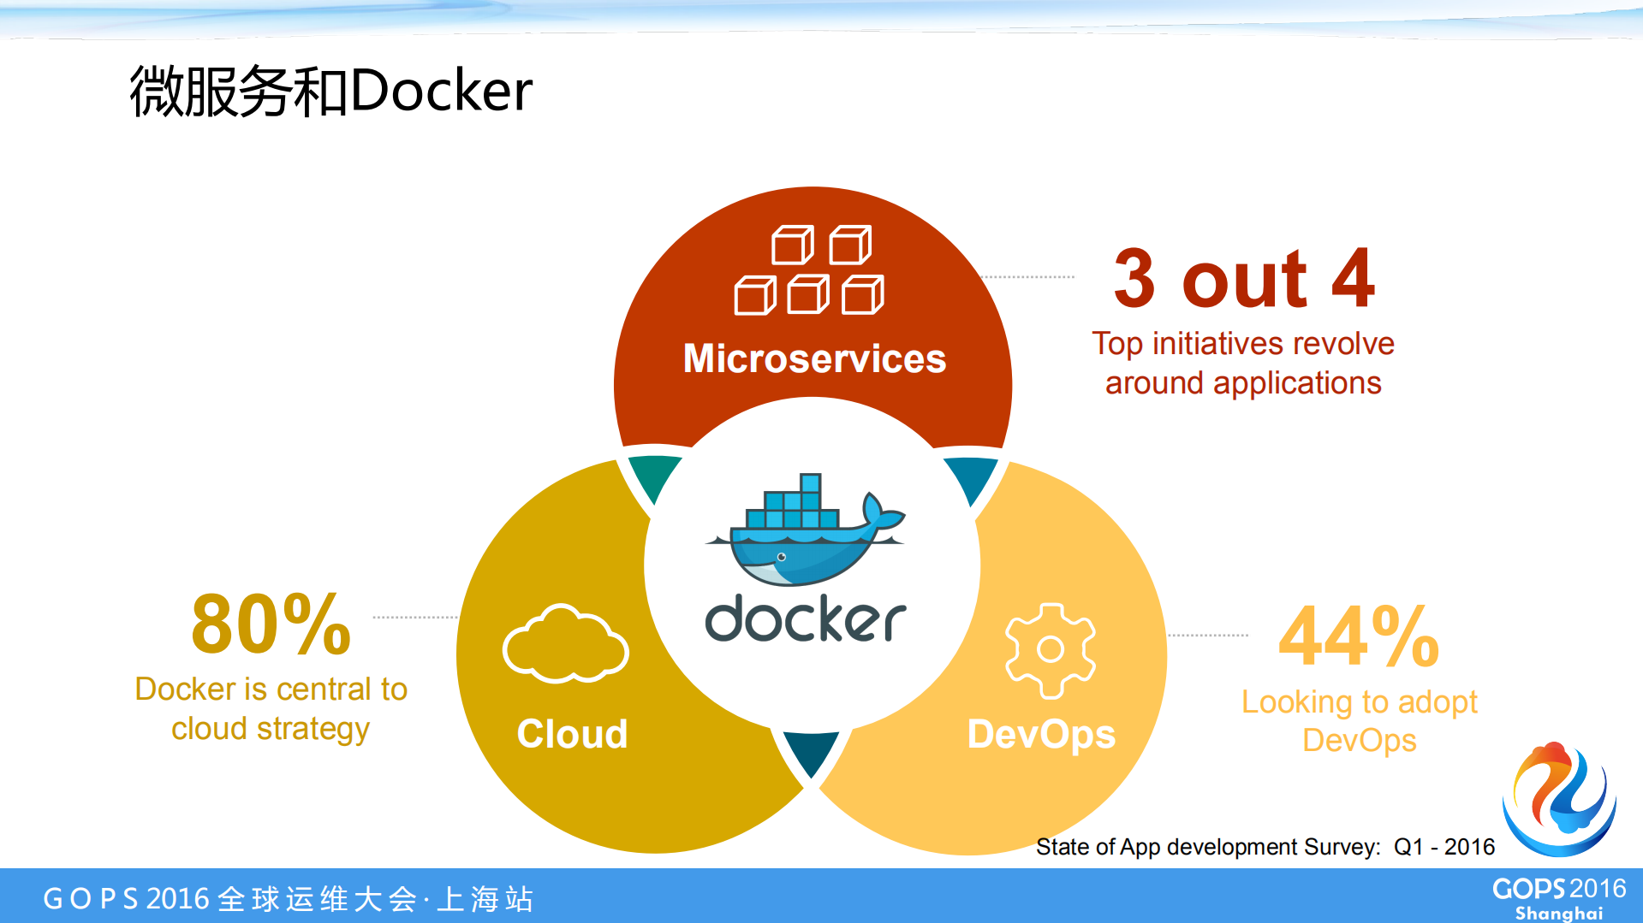Screen dimensions: 1643x923
Task: Click the GOPS 2016 Shanghai footer logo
Action: coord(1558,898)
